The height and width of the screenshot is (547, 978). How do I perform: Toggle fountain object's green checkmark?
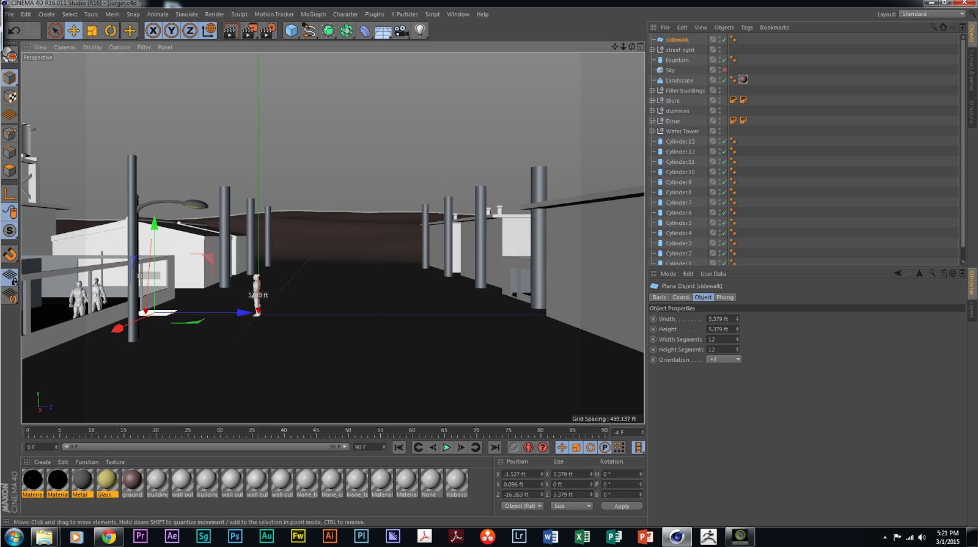[725, 60]
